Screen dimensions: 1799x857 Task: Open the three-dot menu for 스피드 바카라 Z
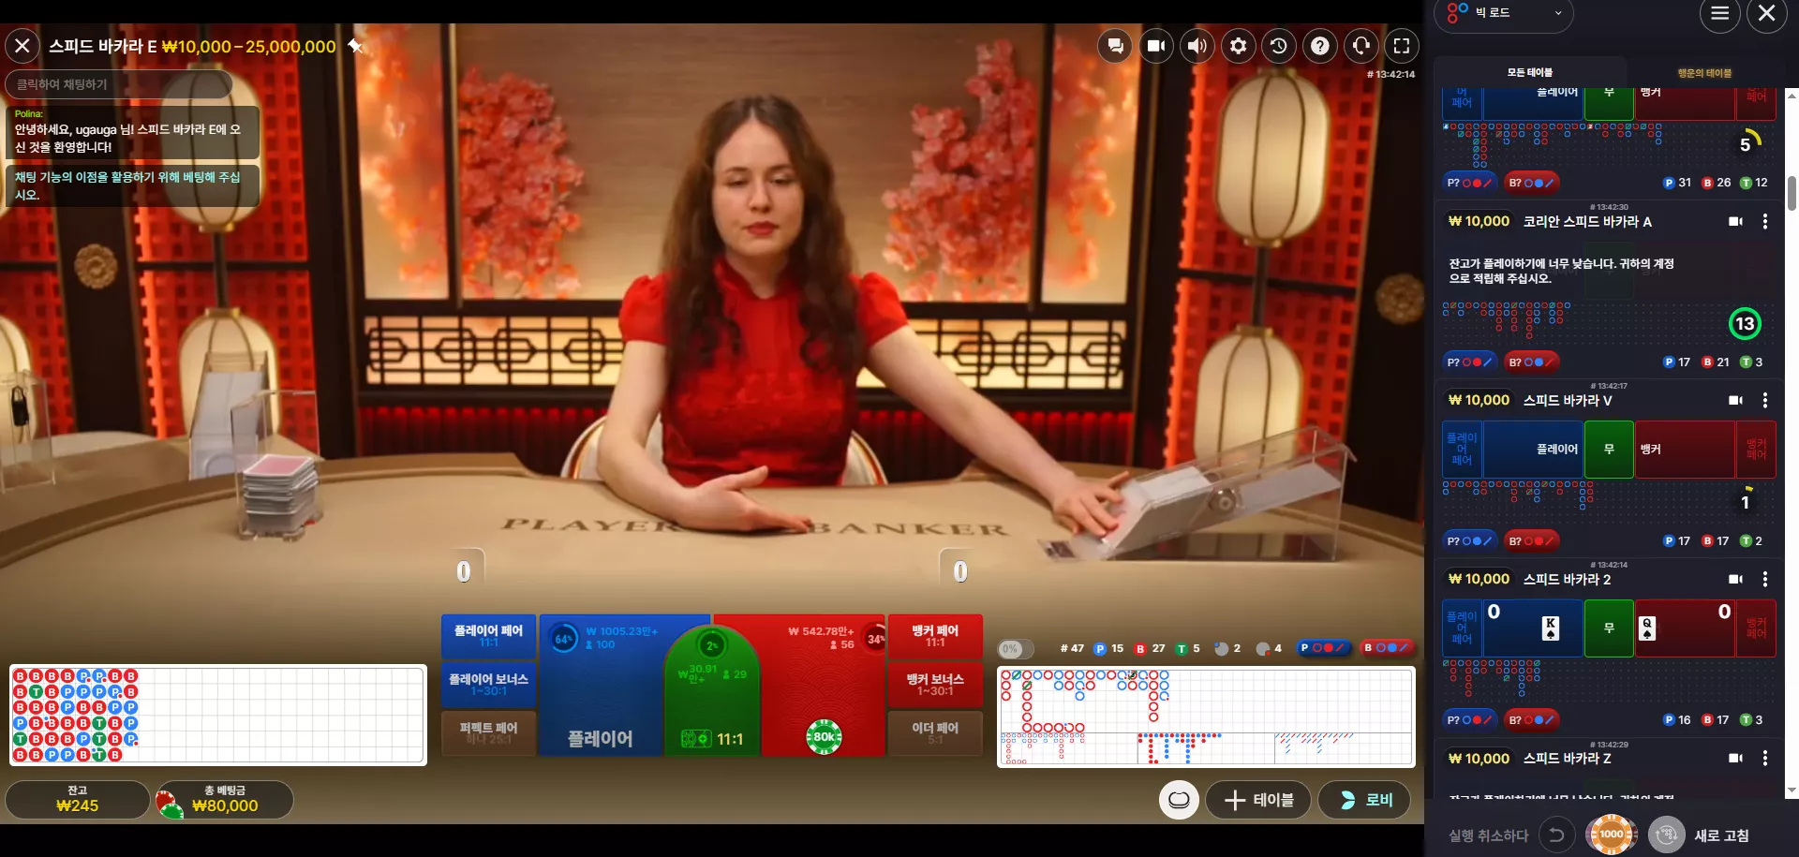click(1765, 759)
